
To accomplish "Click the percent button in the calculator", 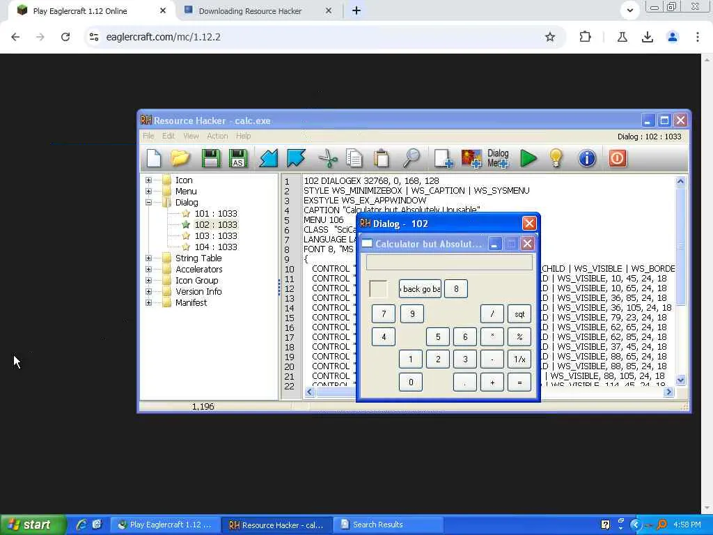I will pos(519,336).
